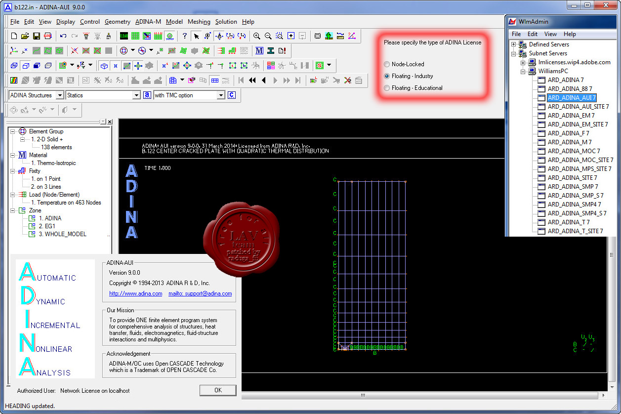Click the Batch file toolbar icon
Viewport: 621px width, 414px height.
[x=47, y=36]
